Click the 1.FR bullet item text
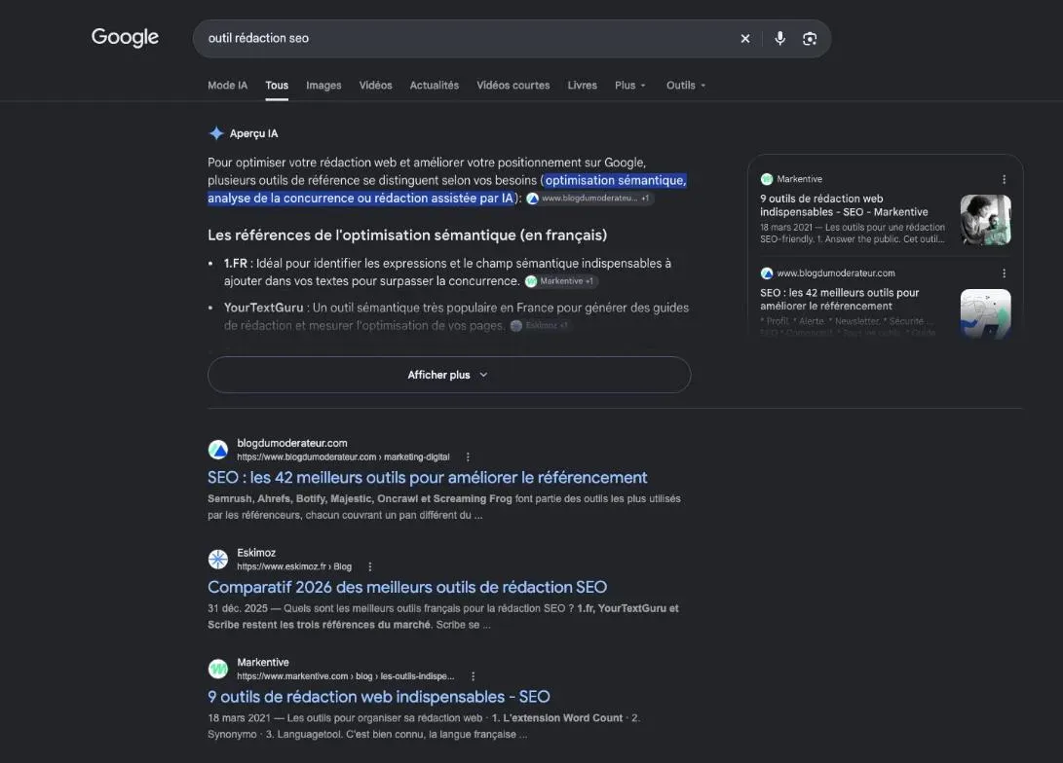 tap(447, 272)
